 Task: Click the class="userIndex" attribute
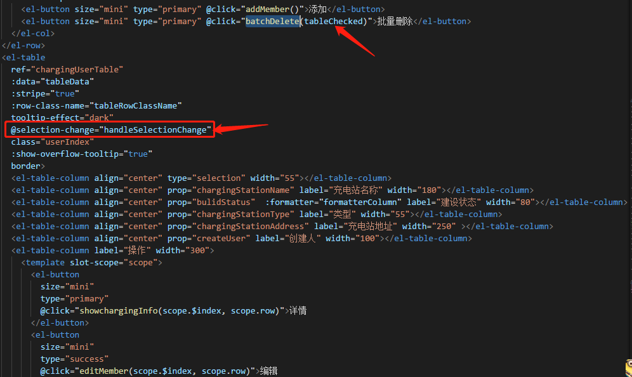(x=53, y=142)
